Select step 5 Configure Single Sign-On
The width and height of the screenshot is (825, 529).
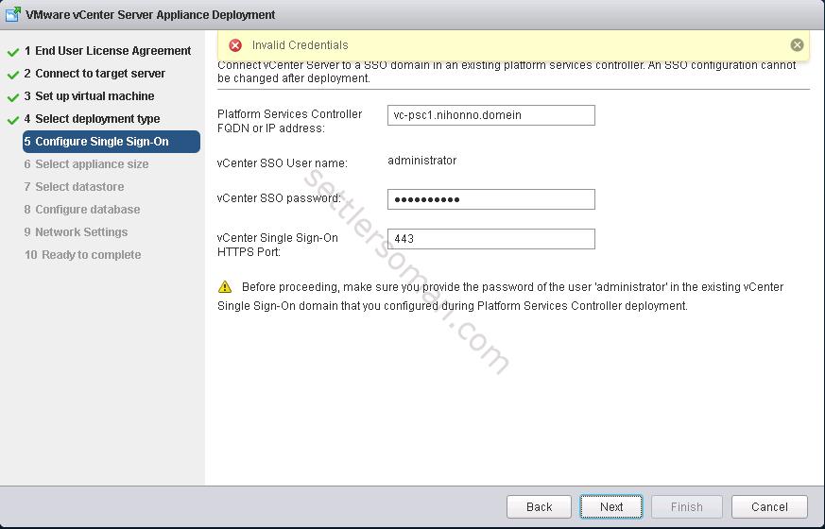point(111,142)
